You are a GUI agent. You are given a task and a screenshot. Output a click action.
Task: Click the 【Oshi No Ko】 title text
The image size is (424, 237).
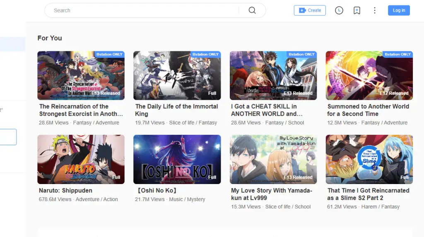coord(156,190)
